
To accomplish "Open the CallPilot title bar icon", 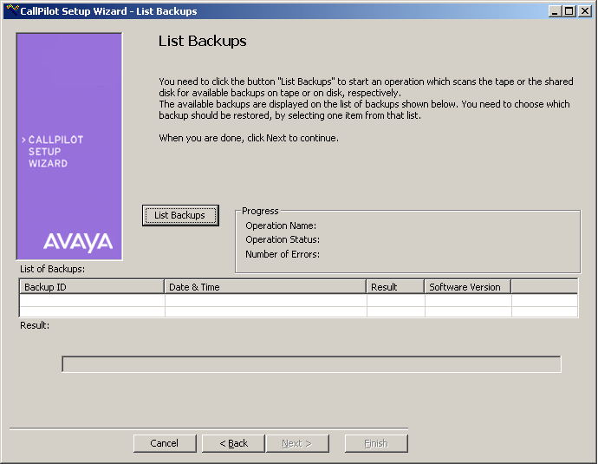I will (x=13, y=10).
